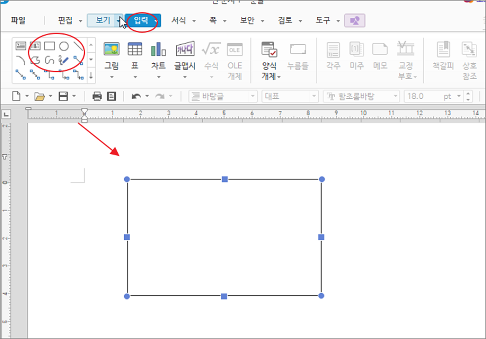The image size is (486, 339).
Task: Open the 검토 menu
Action: tap(285, 21)
